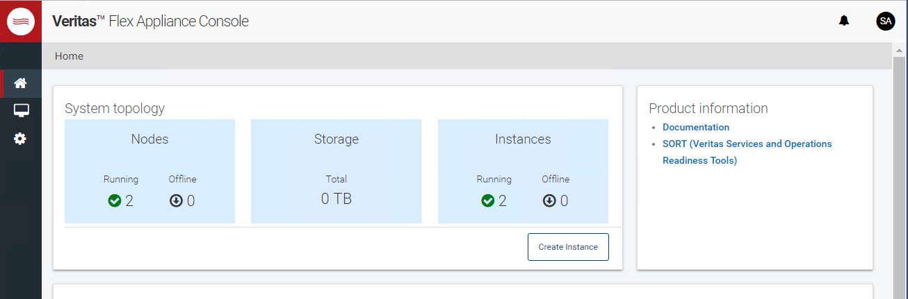Open the Documentation link

click(695, 128)
